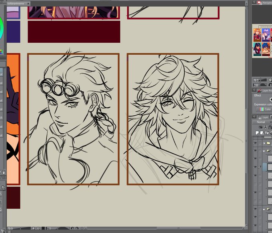
Task: Click 79.9 zoom value in status bar
Action: (10, 229)
